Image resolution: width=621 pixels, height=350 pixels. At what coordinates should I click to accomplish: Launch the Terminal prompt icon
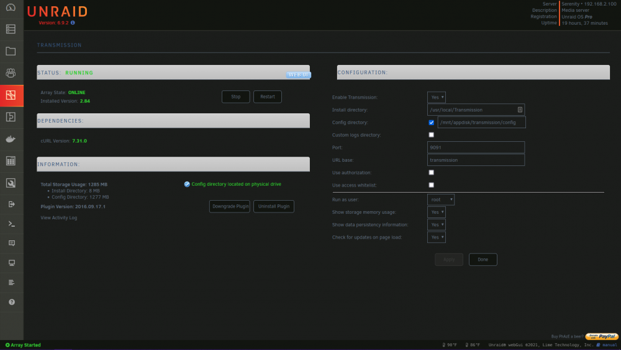point(11,224)
